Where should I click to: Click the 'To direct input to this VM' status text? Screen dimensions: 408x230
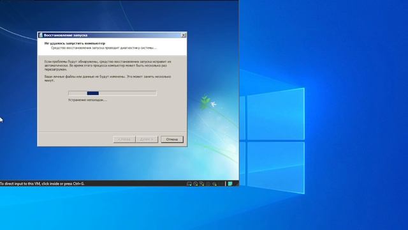click(42, 183)
